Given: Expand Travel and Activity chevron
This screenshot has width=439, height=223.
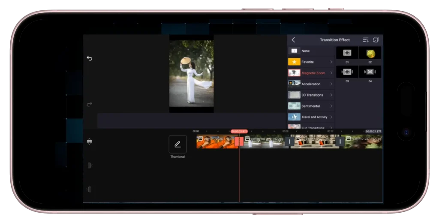Looking at the screenshot, I should (331, 117).
